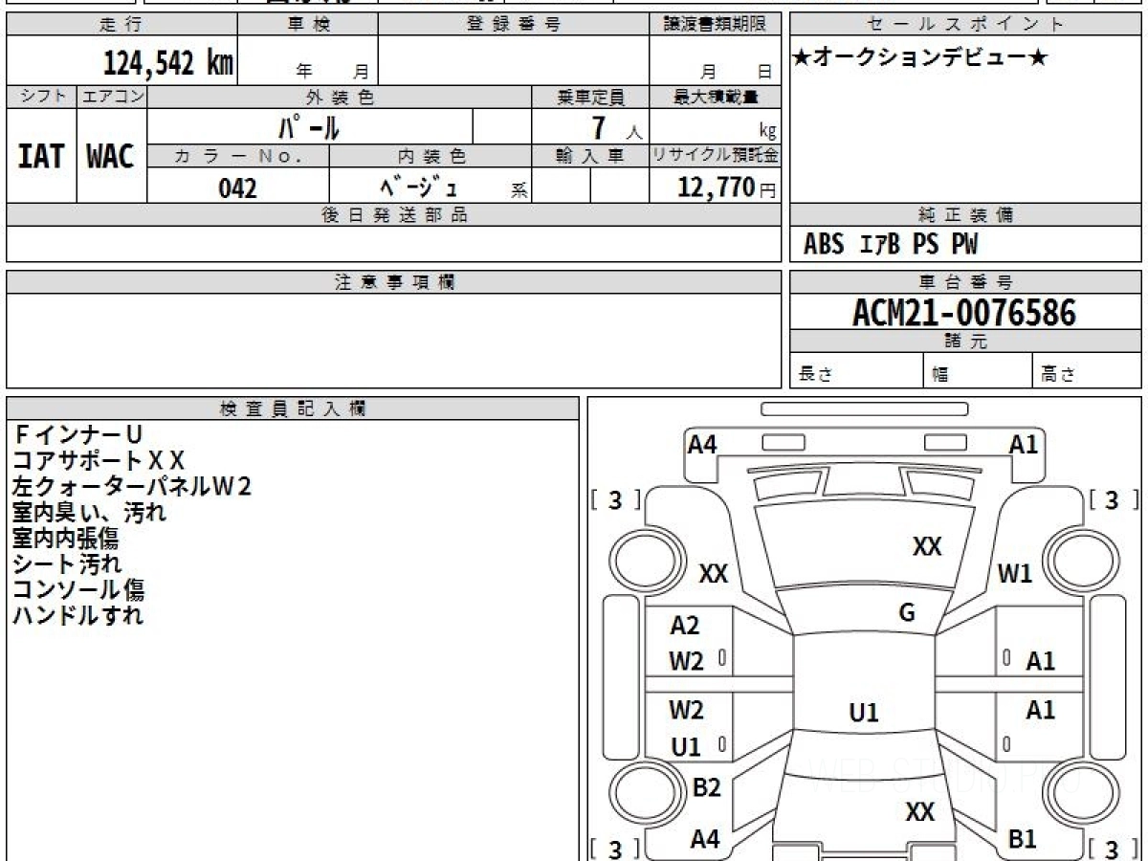Click the 高さ dimension label
The height and width of the screenshot is (861, 1148).
pyautogui.click(x=1057, y=375)
